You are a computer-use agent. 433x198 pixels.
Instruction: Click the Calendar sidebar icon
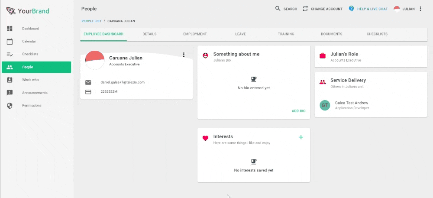coord(10,42)
